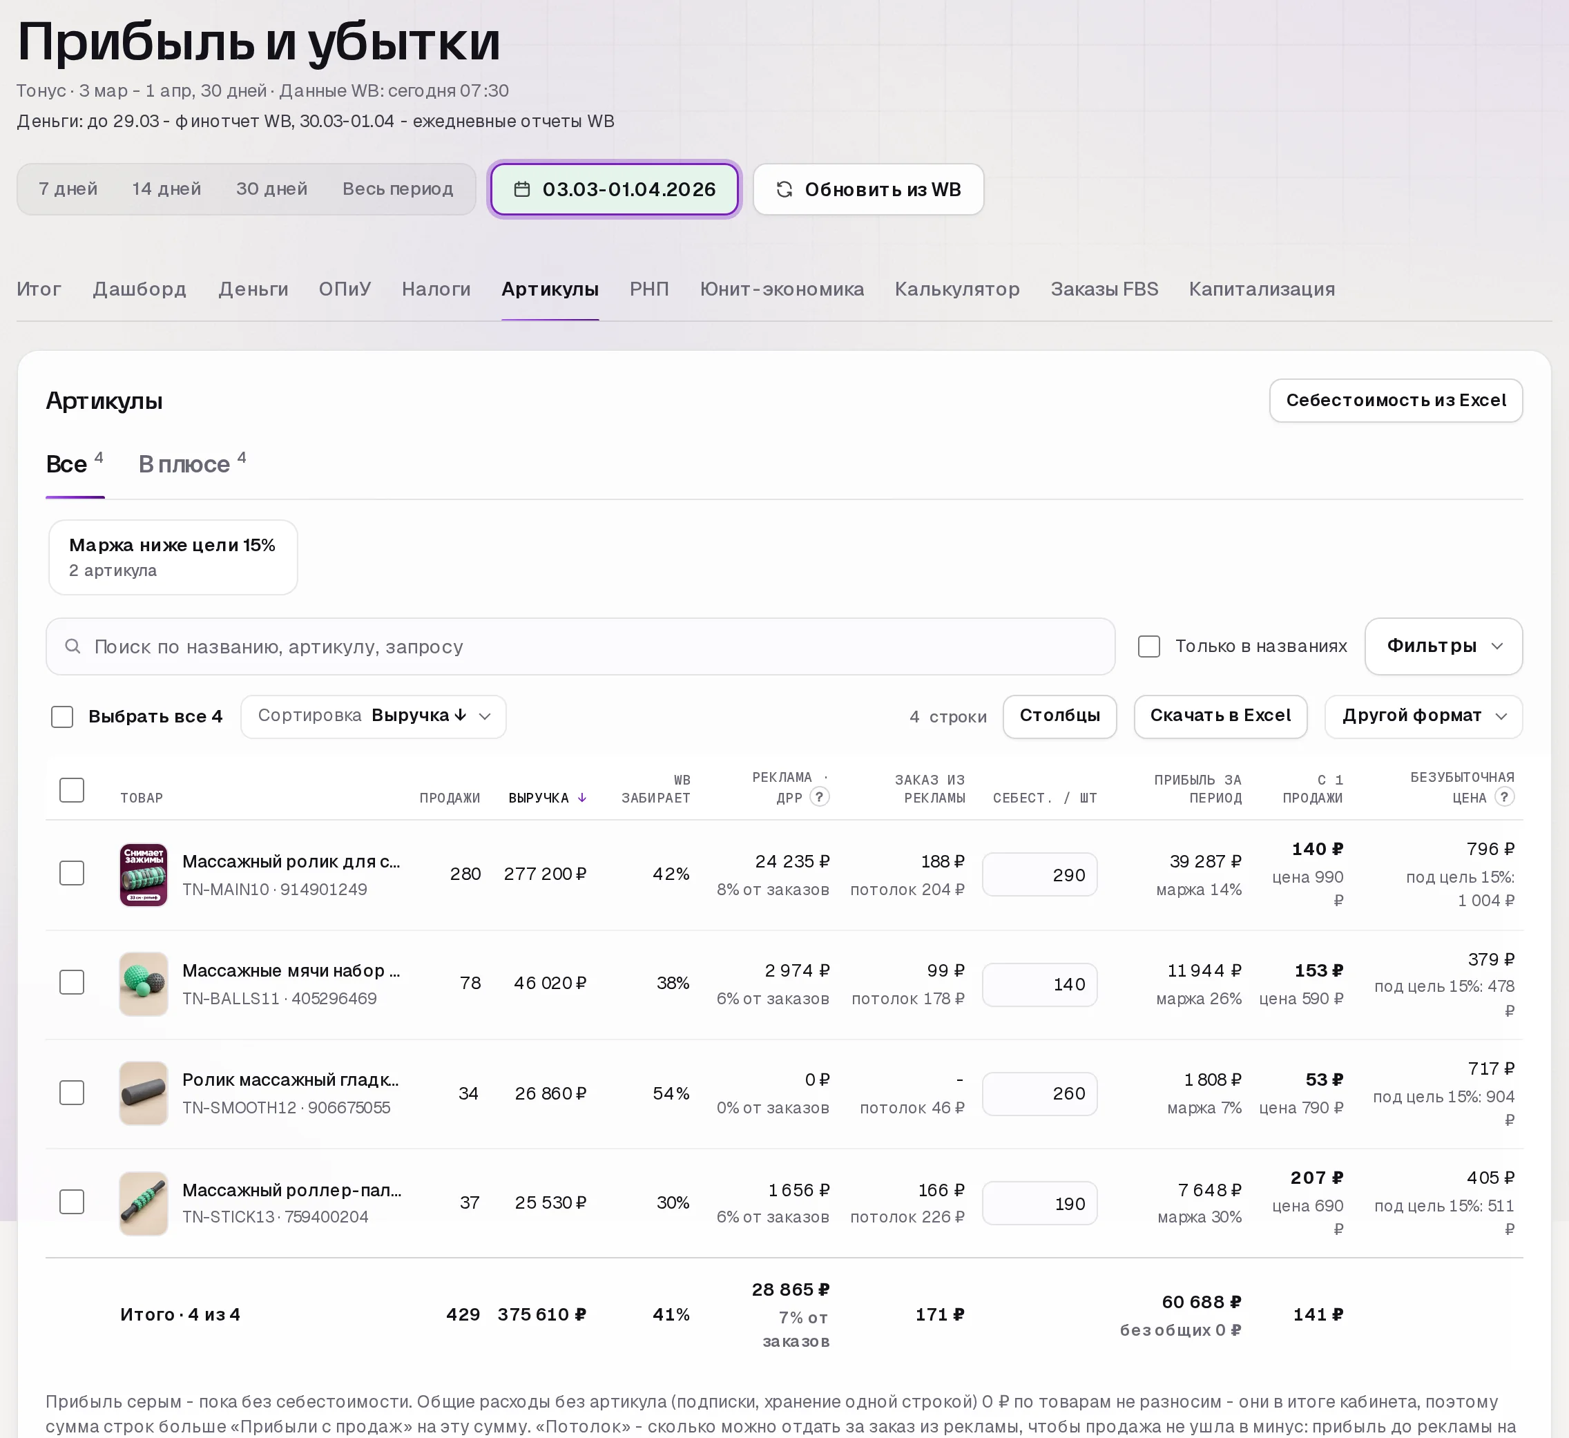Select the В плюсе sub-tab
The height and width of the screenshot is (1438, 1569).
[192, 463]
